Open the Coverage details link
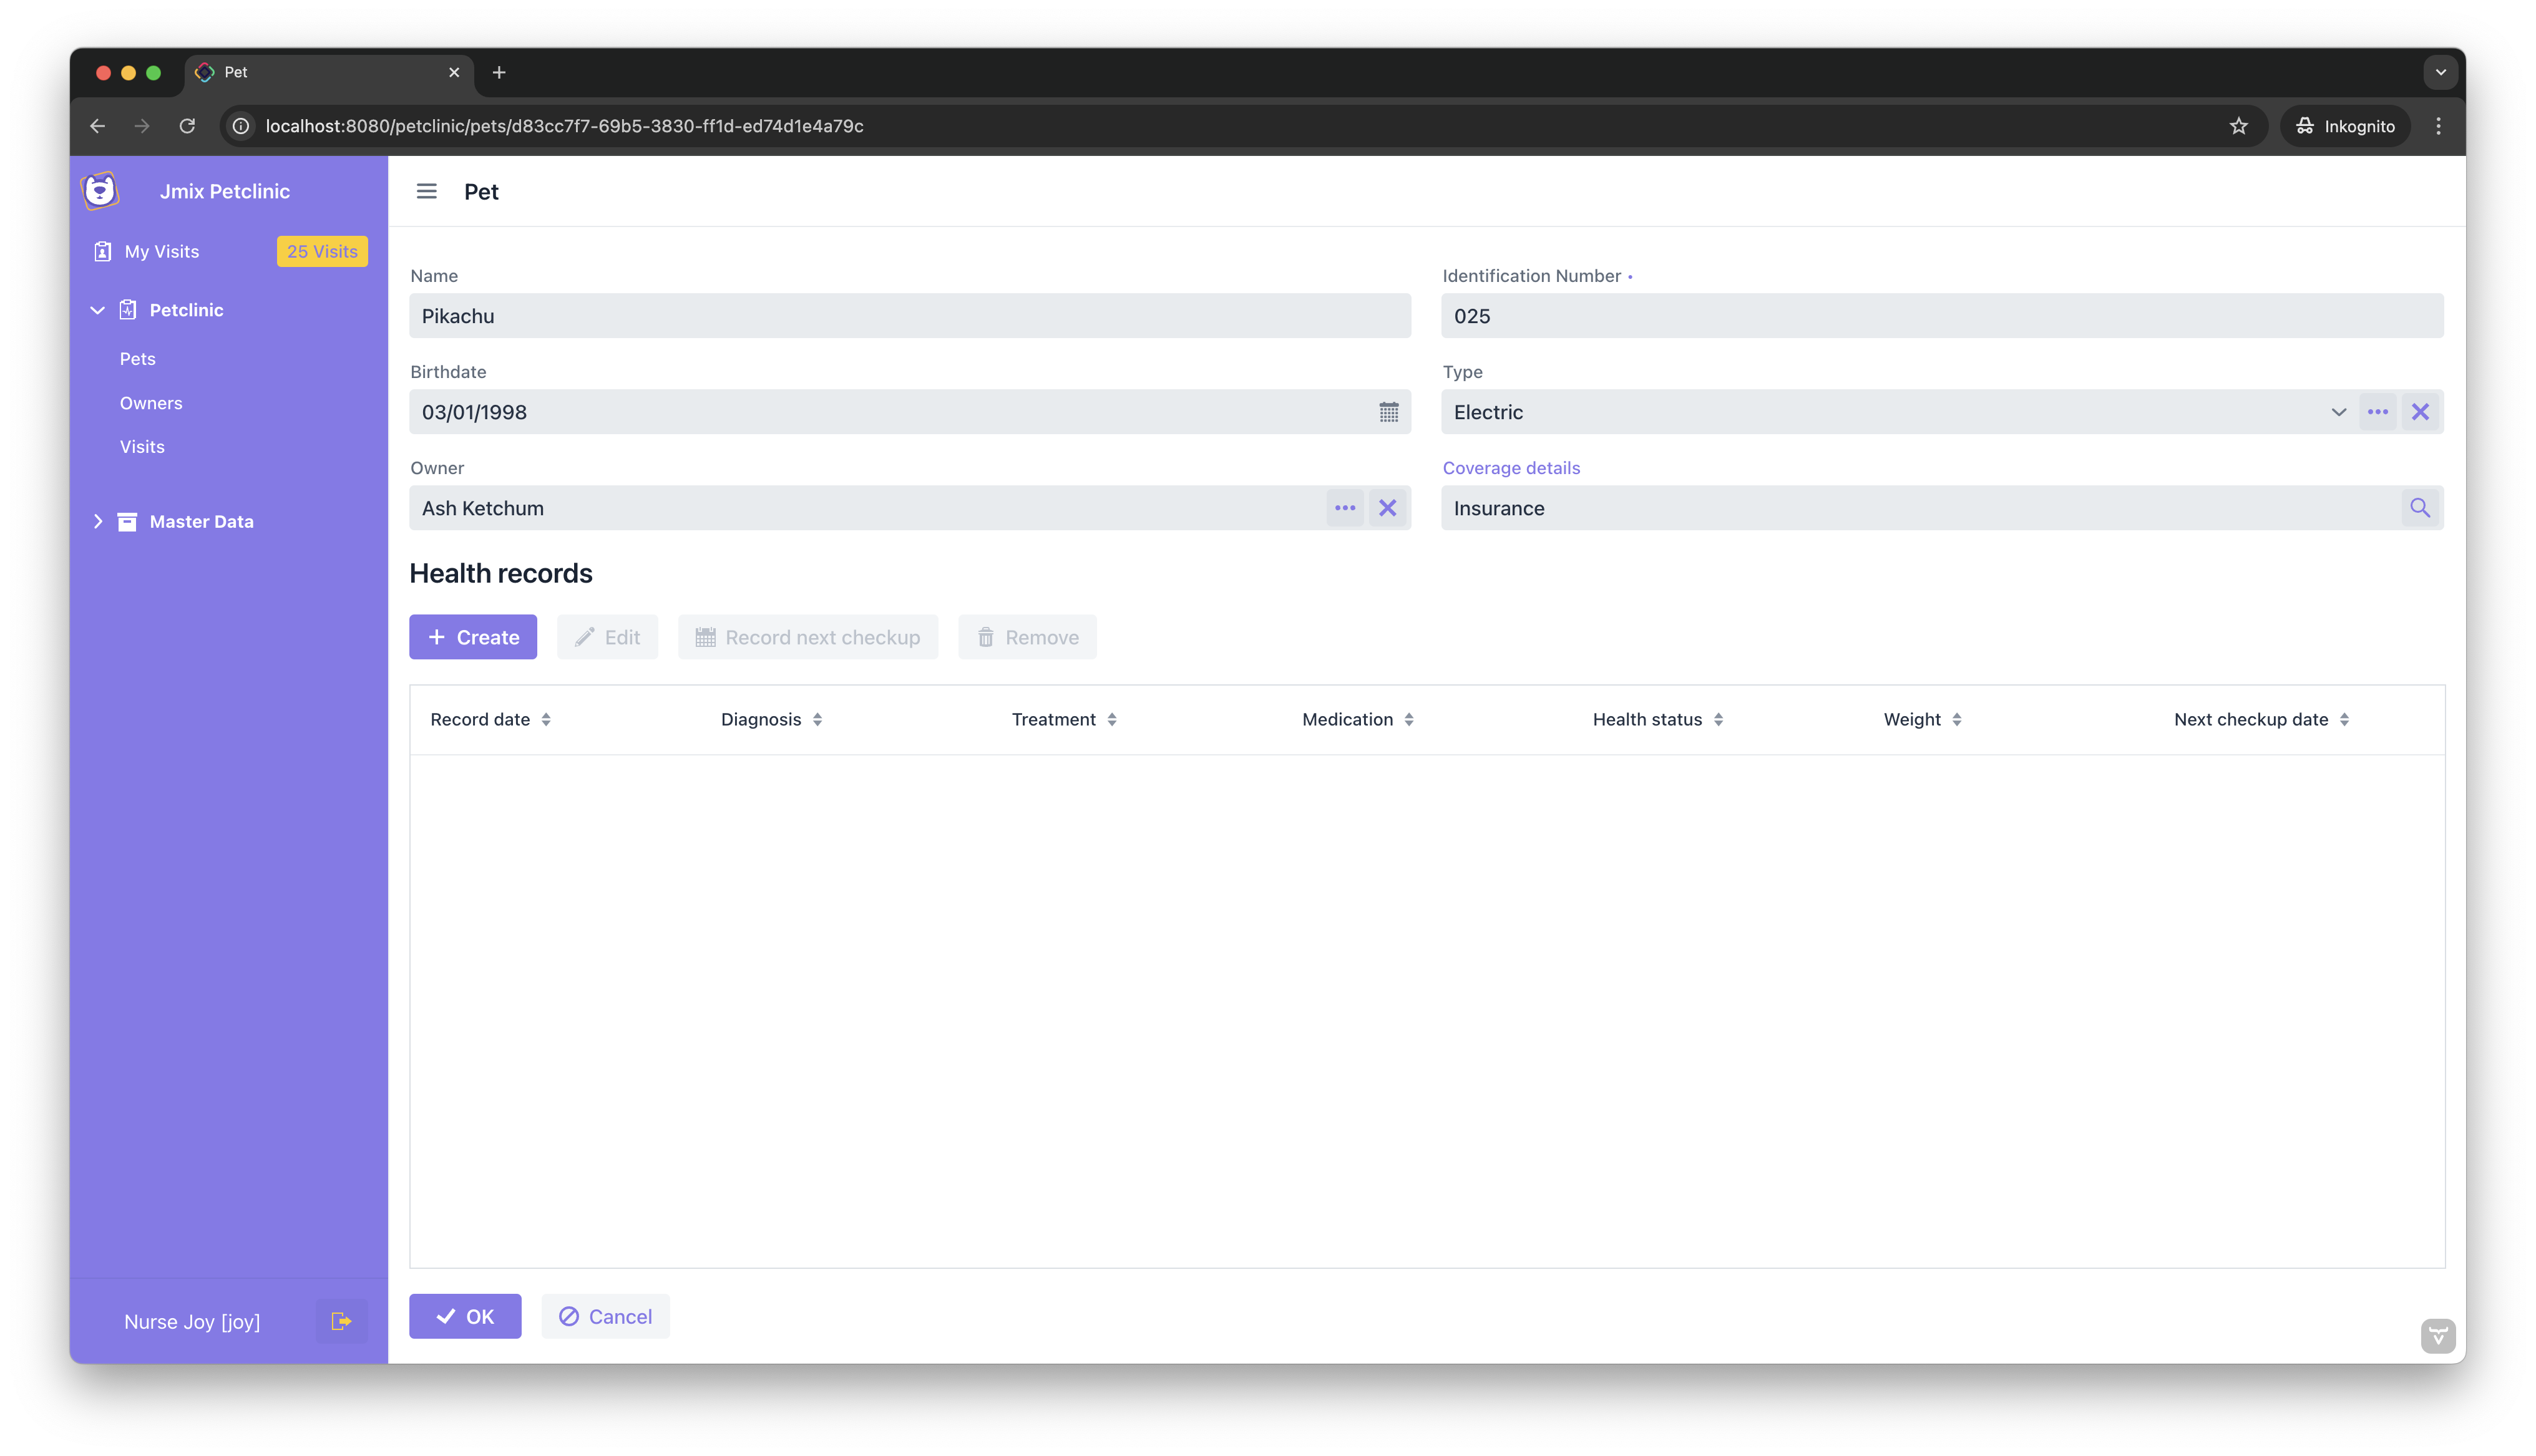 [x=1511, y=467]
